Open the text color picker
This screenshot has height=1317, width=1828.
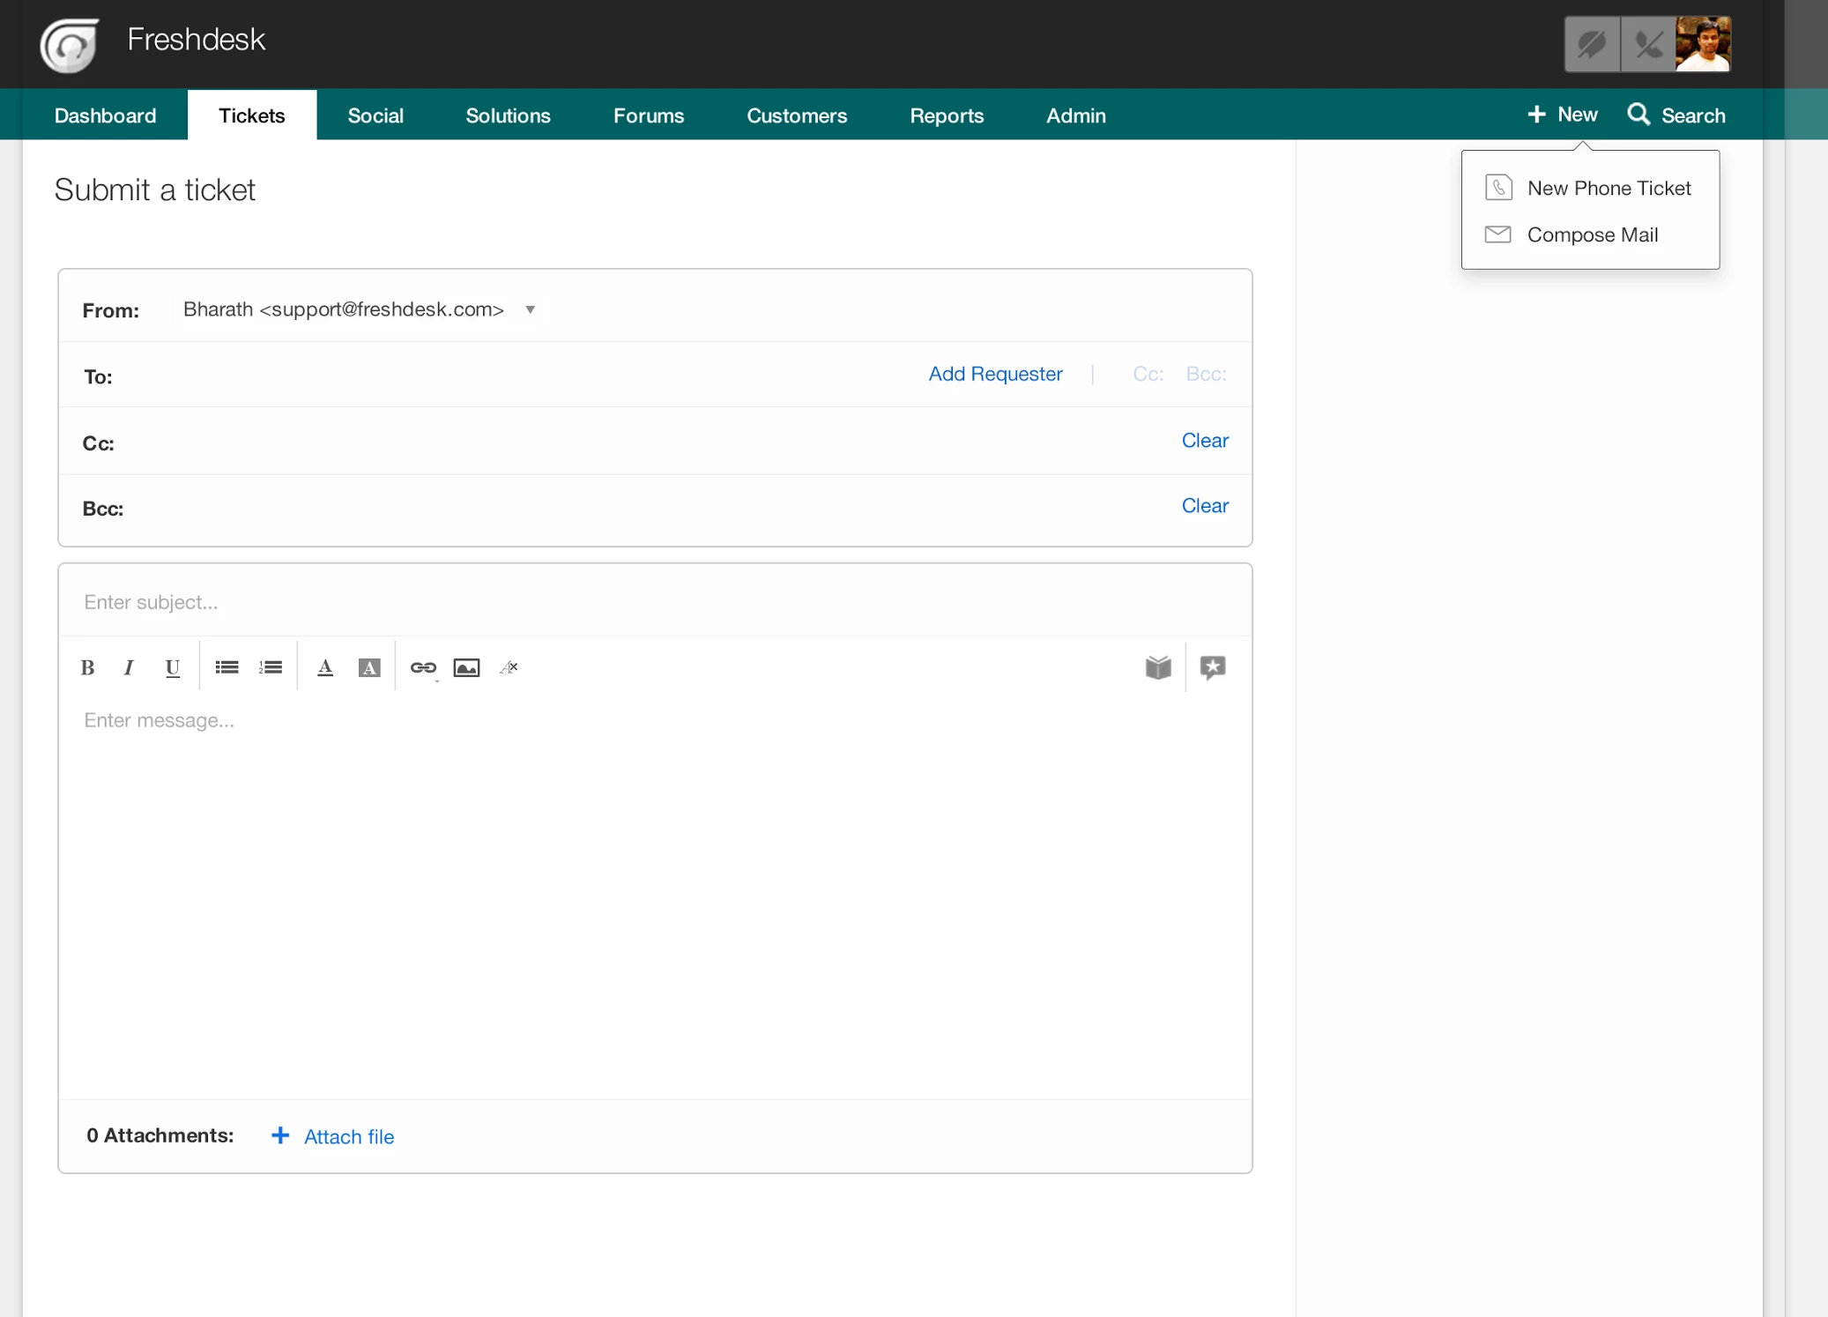click(325, 667)
